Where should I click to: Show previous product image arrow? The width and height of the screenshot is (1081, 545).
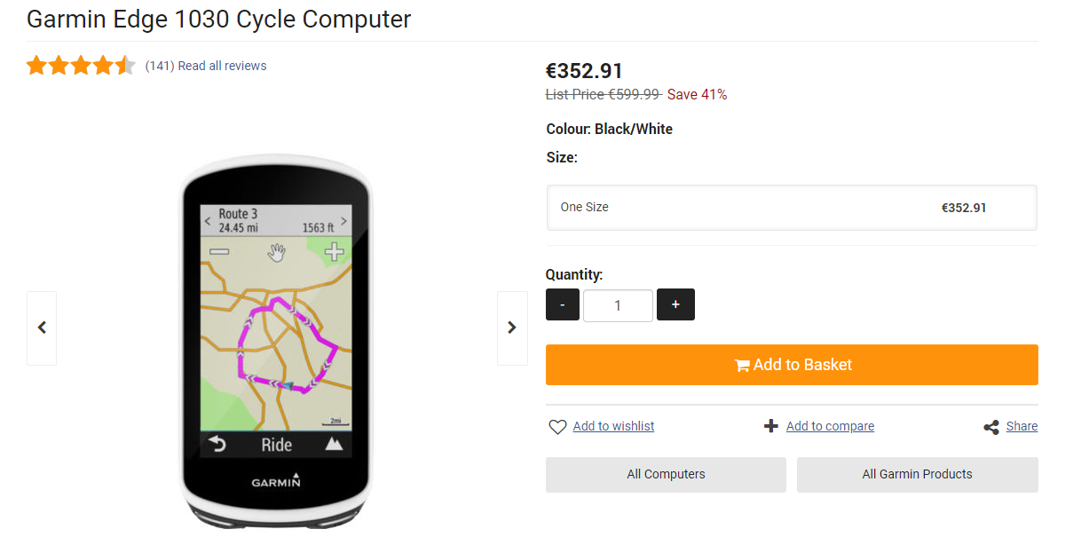42,328
